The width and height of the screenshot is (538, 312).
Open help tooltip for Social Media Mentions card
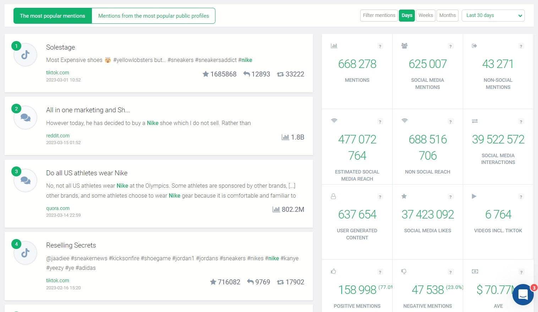(x=450, y=46)
